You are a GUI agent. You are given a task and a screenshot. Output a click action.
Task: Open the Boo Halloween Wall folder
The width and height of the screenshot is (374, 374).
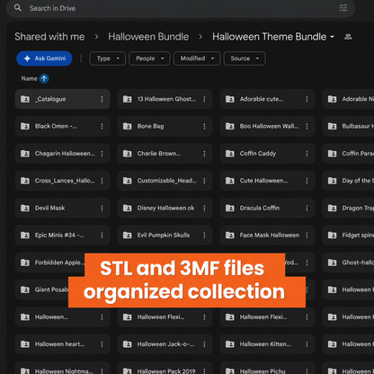(268, 126)
